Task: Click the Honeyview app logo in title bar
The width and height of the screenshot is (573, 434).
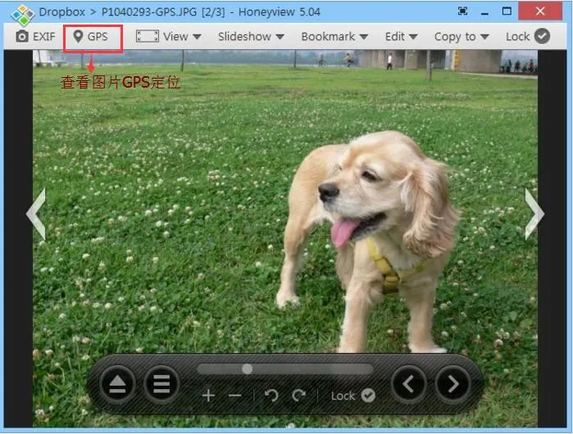Action: [x=22, y=16]
